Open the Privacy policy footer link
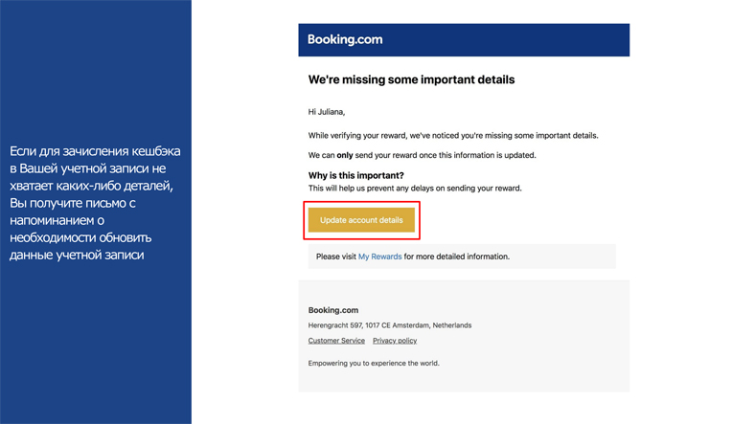 [395, 341]
